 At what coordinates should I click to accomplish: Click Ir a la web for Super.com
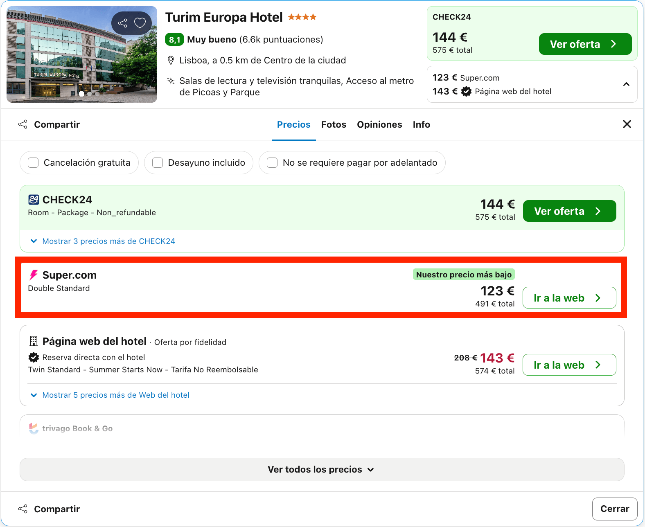[569, 298]
